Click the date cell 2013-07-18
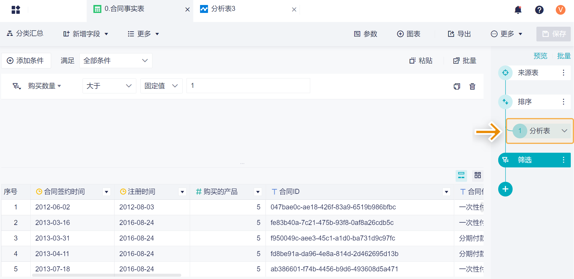The height and width of the screenshot is (279, 574). point(53,269)
